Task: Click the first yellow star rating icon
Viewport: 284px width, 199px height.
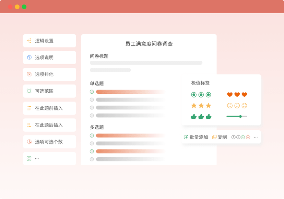Action: pos(194,105)
